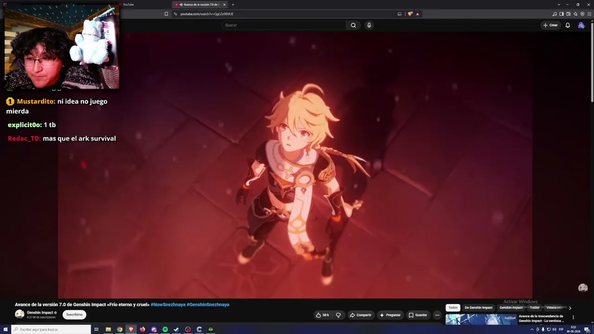Click the 'Crear' create button
Viewport: 594px width, 334px height.
coord(550,25)
